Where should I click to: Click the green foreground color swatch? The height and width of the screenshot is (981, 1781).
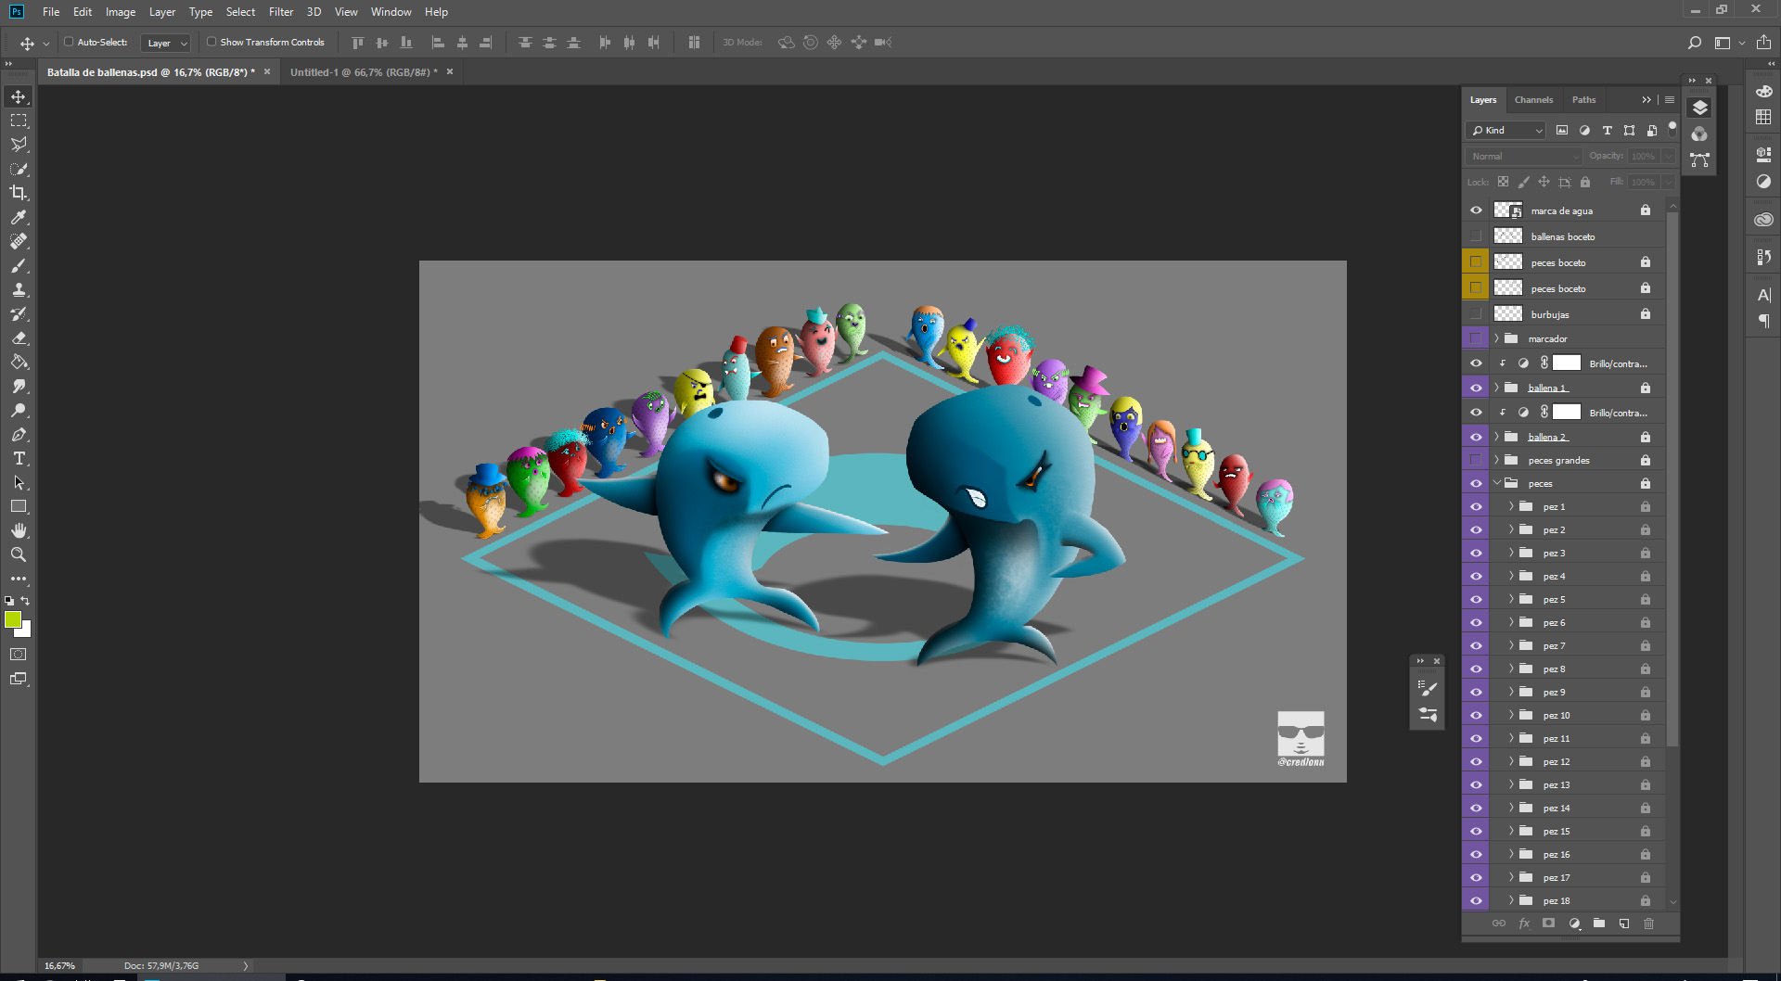[13, 619]
